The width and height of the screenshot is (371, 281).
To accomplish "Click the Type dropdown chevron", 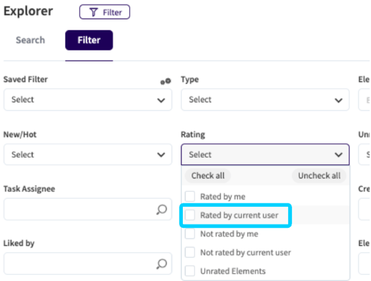I will pyautogui.click(x=339, y=100).
